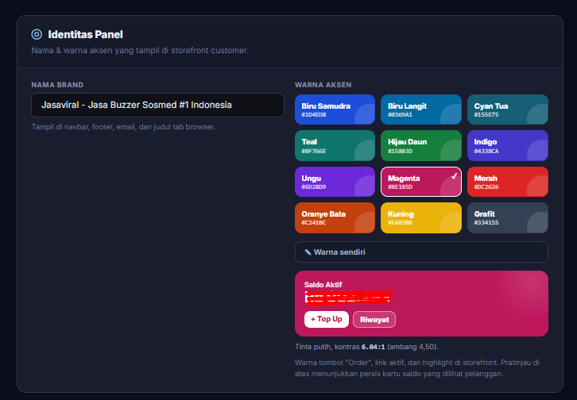This screenshot has height=400, width=577.
Task: Pick the Kuning accent color
Action: point(421,217)
